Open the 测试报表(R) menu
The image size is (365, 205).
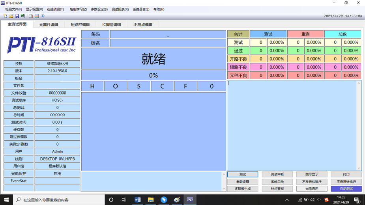(x=120, y=9)
